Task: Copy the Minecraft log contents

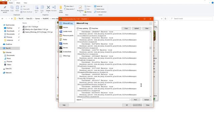Action: coord(126,28)
